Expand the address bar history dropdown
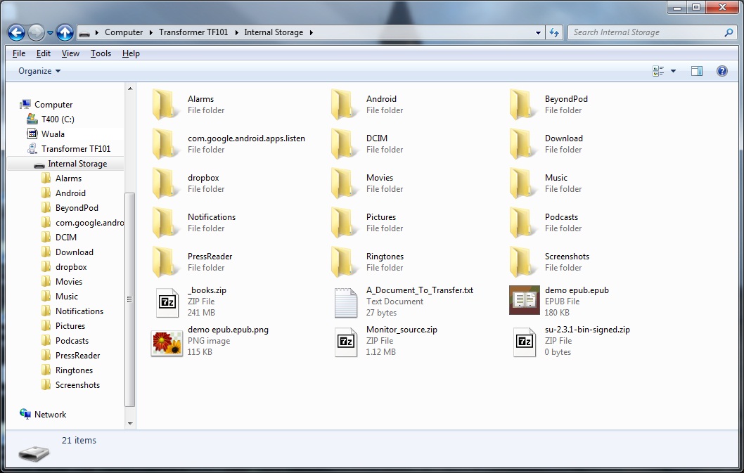This screenshot has width=744, height=473. coord(538,32)
